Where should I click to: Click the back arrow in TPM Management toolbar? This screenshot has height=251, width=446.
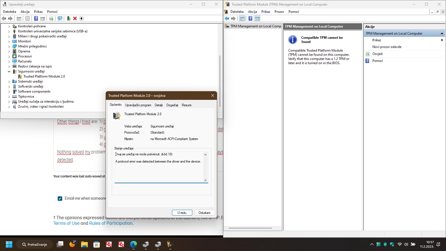[x=227, y=18]
